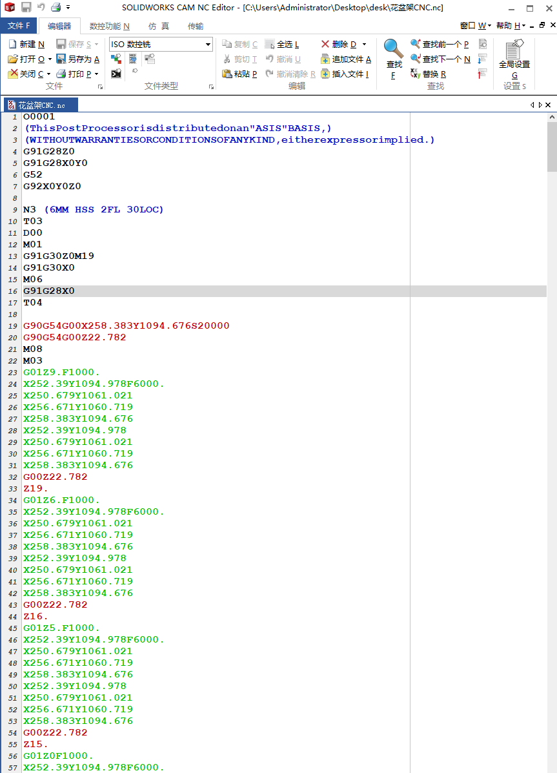The width and height of the screenshot is (557, 773).
Task: Click line 15 M06
Action: pos(32,279)
